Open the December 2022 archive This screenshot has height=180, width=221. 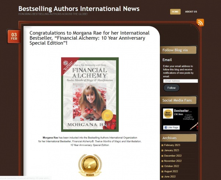pyautogui.click(x=173, y=155)
